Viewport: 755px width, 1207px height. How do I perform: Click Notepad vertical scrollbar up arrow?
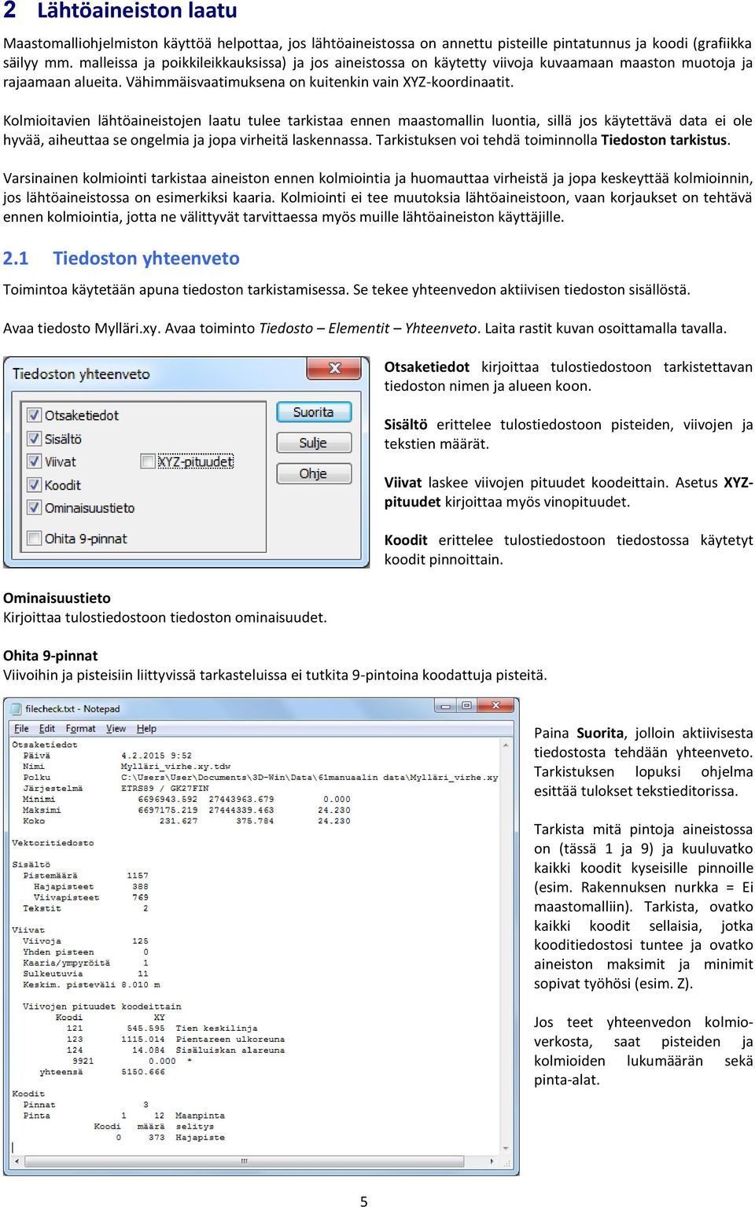tap(506, 745)
